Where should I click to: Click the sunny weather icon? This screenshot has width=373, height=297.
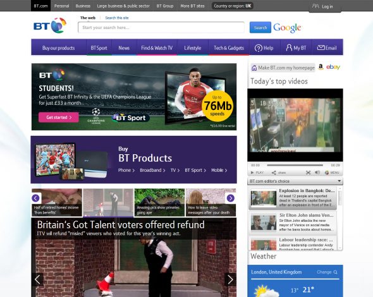(266, 291)
